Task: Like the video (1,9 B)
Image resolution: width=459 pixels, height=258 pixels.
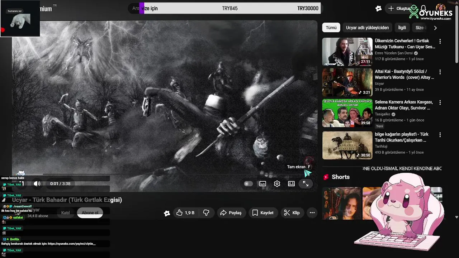Action: 185,213
